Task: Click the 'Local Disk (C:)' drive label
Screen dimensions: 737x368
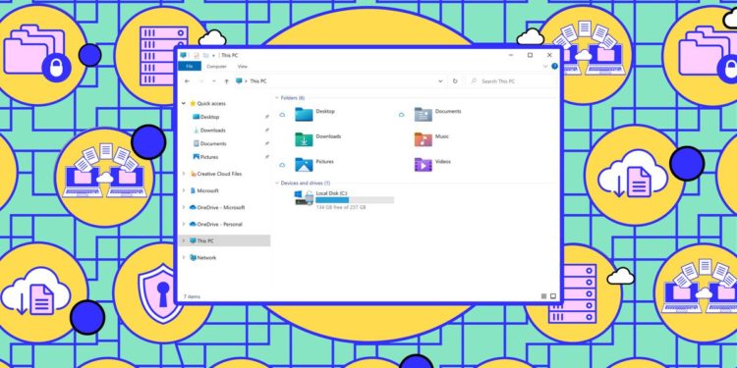Action: pos(331,193)
